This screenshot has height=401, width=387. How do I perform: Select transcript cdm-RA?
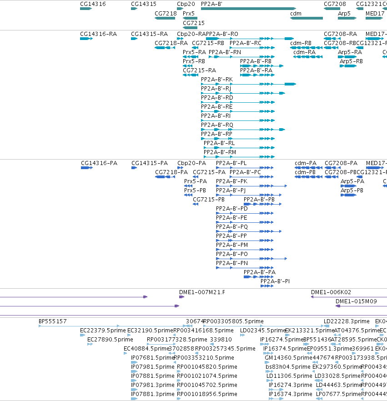[x=308, y=57]
